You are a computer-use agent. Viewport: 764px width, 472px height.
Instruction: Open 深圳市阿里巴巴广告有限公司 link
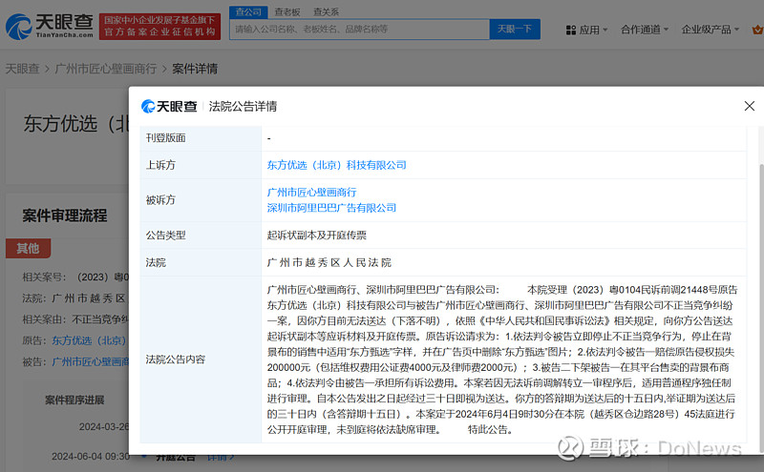(x=331, y=208)
